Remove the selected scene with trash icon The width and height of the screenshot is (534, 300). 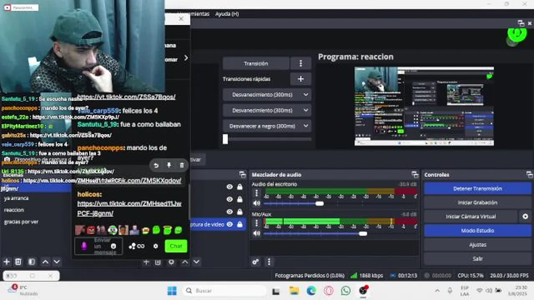tap(18, 262)
